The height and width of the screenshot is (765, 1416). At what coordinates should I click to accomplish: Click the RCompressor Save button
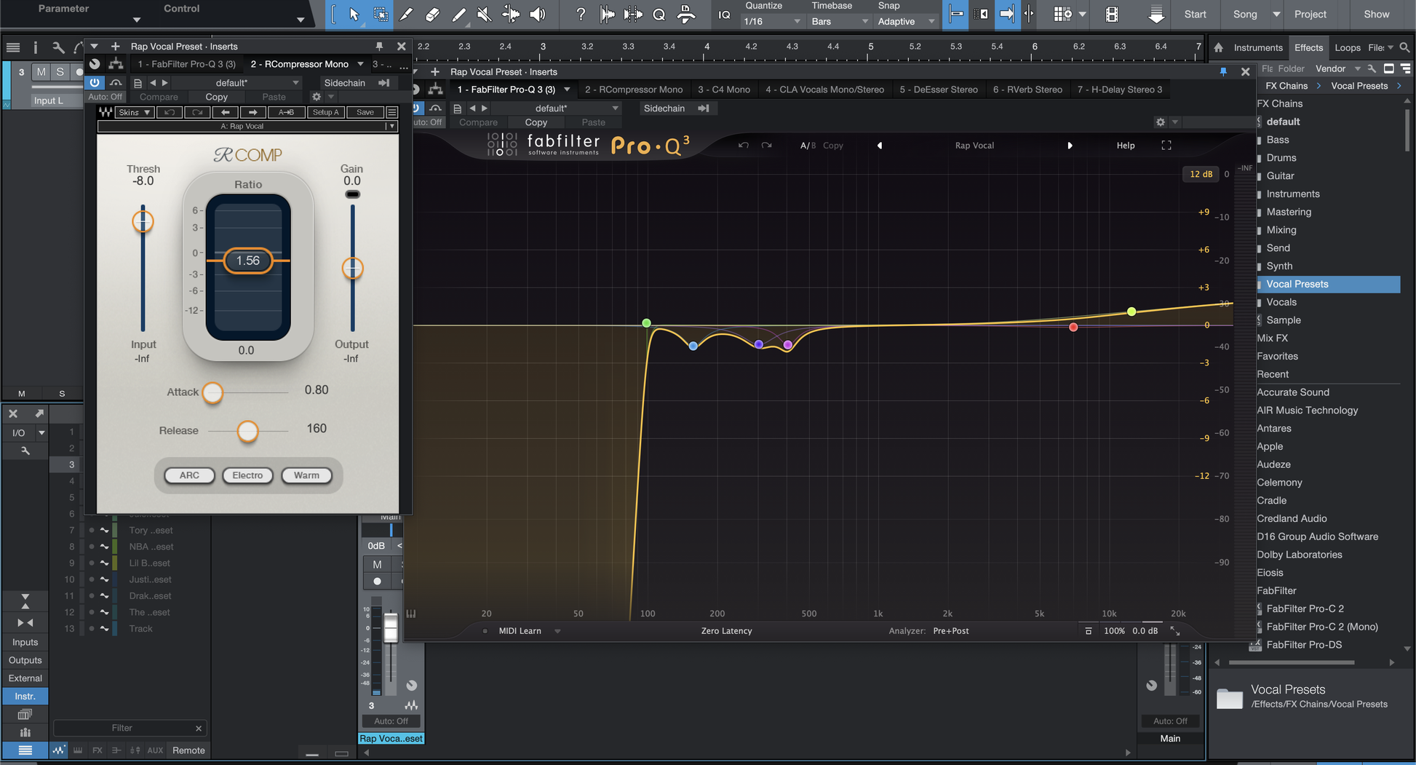click(365, 112)
